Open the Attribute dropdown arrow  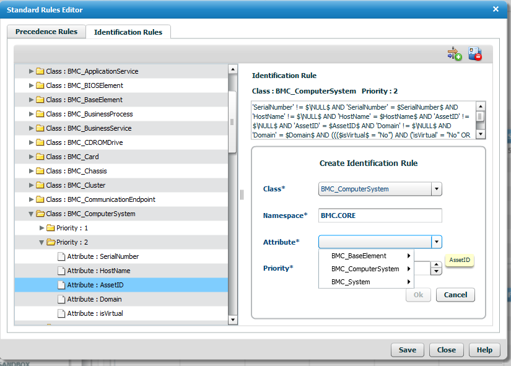(x=437, y=242)
